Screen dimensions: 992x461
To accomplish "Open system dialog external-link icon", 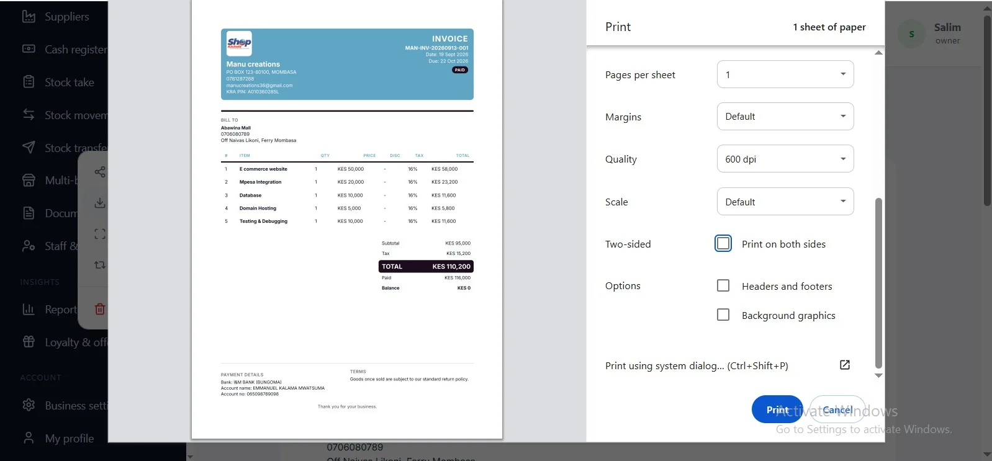I will (x=845, y=365).
